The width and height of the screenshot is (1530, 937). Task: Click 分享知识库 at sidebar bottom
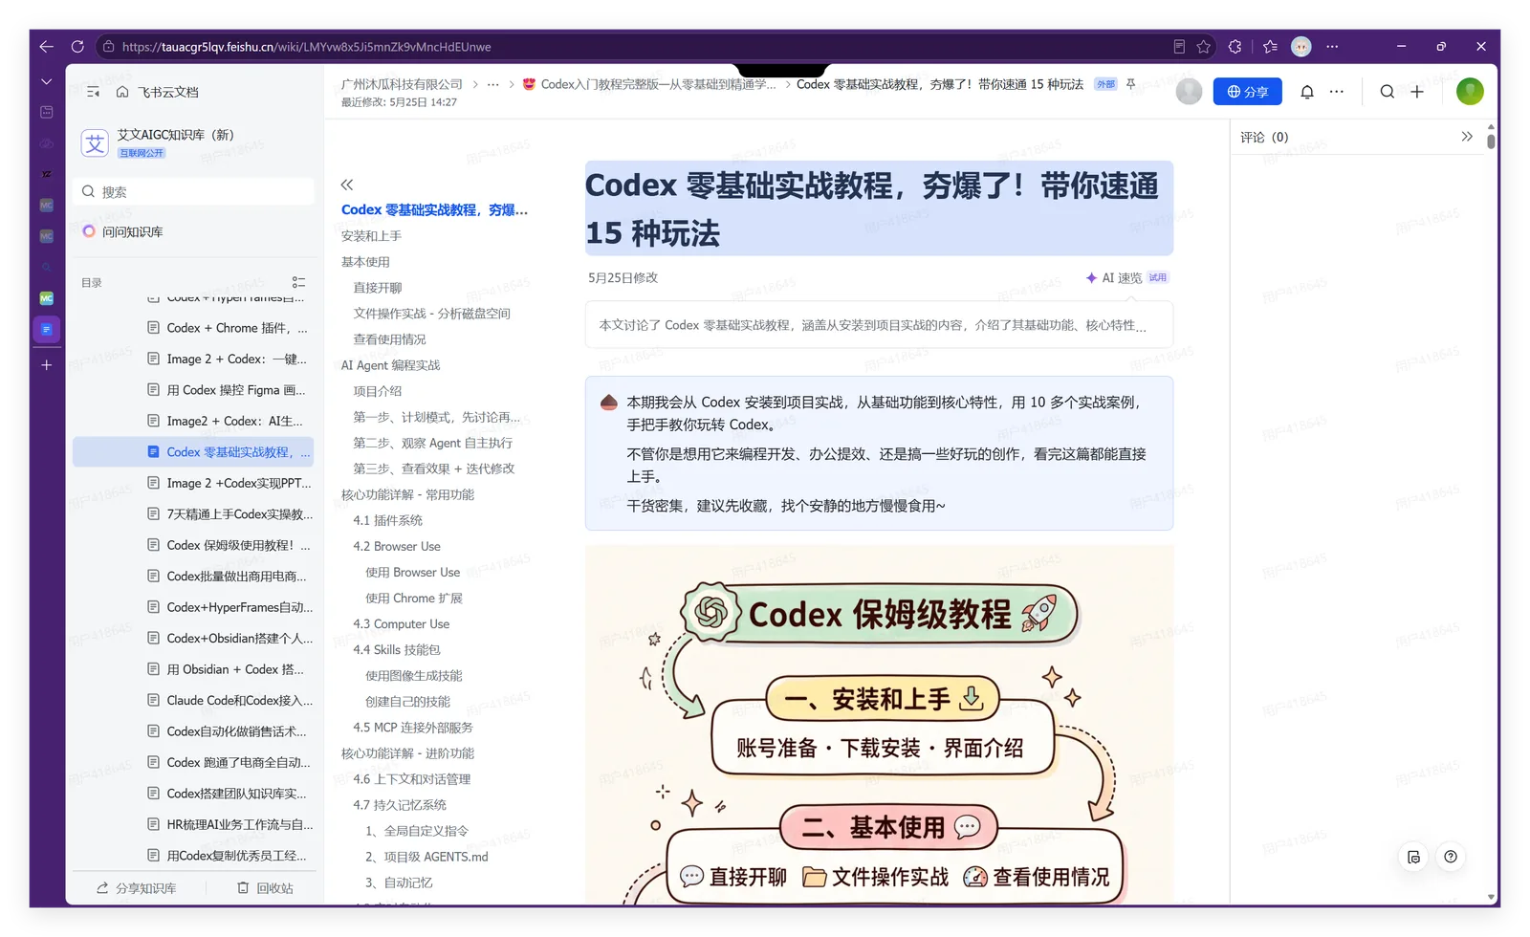[x=136, y=888]
